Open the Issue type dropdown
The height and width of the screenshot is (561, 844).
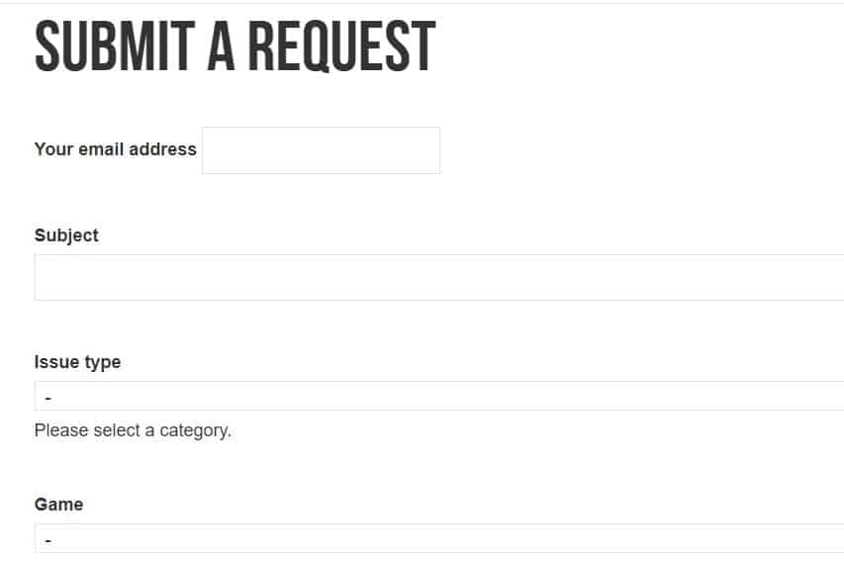439,396
